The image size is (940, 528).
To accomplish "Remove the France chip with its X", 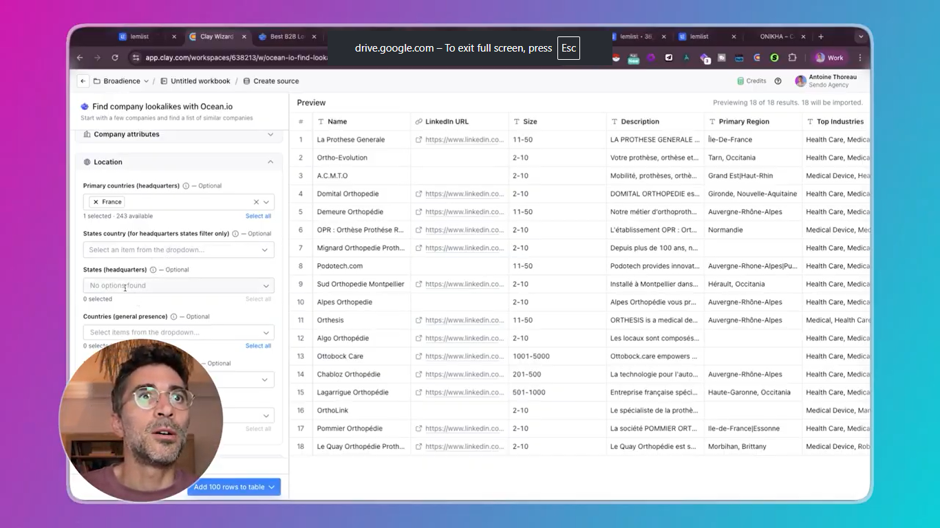I will [96, 202].
